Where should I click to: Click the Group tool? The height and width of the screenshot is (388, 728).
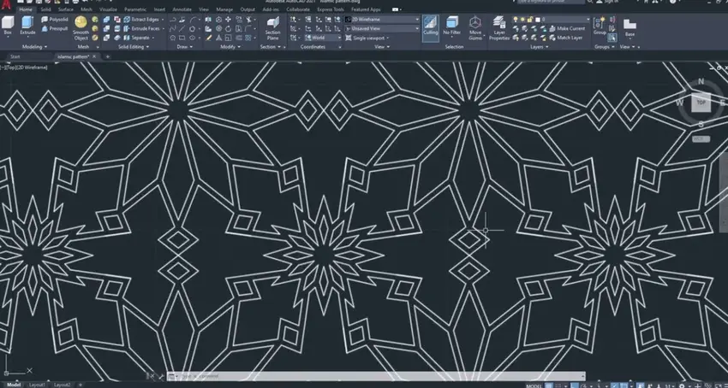(600, 25)
